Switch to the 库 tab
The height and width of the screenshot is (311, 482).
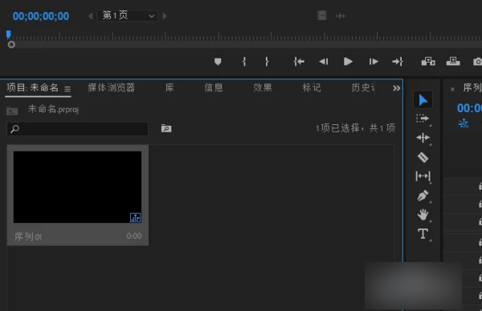[x=170, y=87]
